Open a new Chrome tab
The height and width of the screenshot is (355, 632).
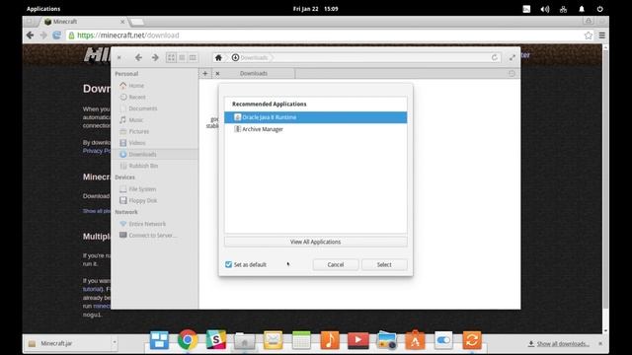pos(137,22)
